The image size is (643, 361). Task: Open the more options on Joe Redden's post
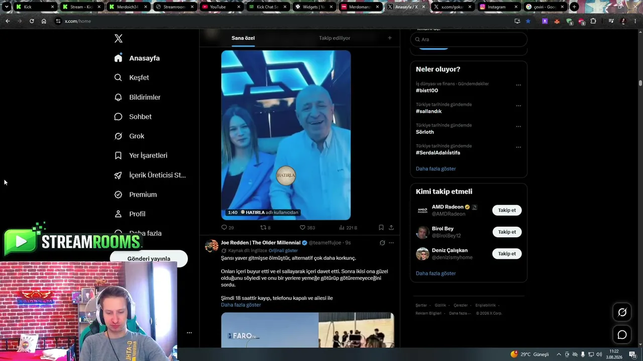click(391, 243)
